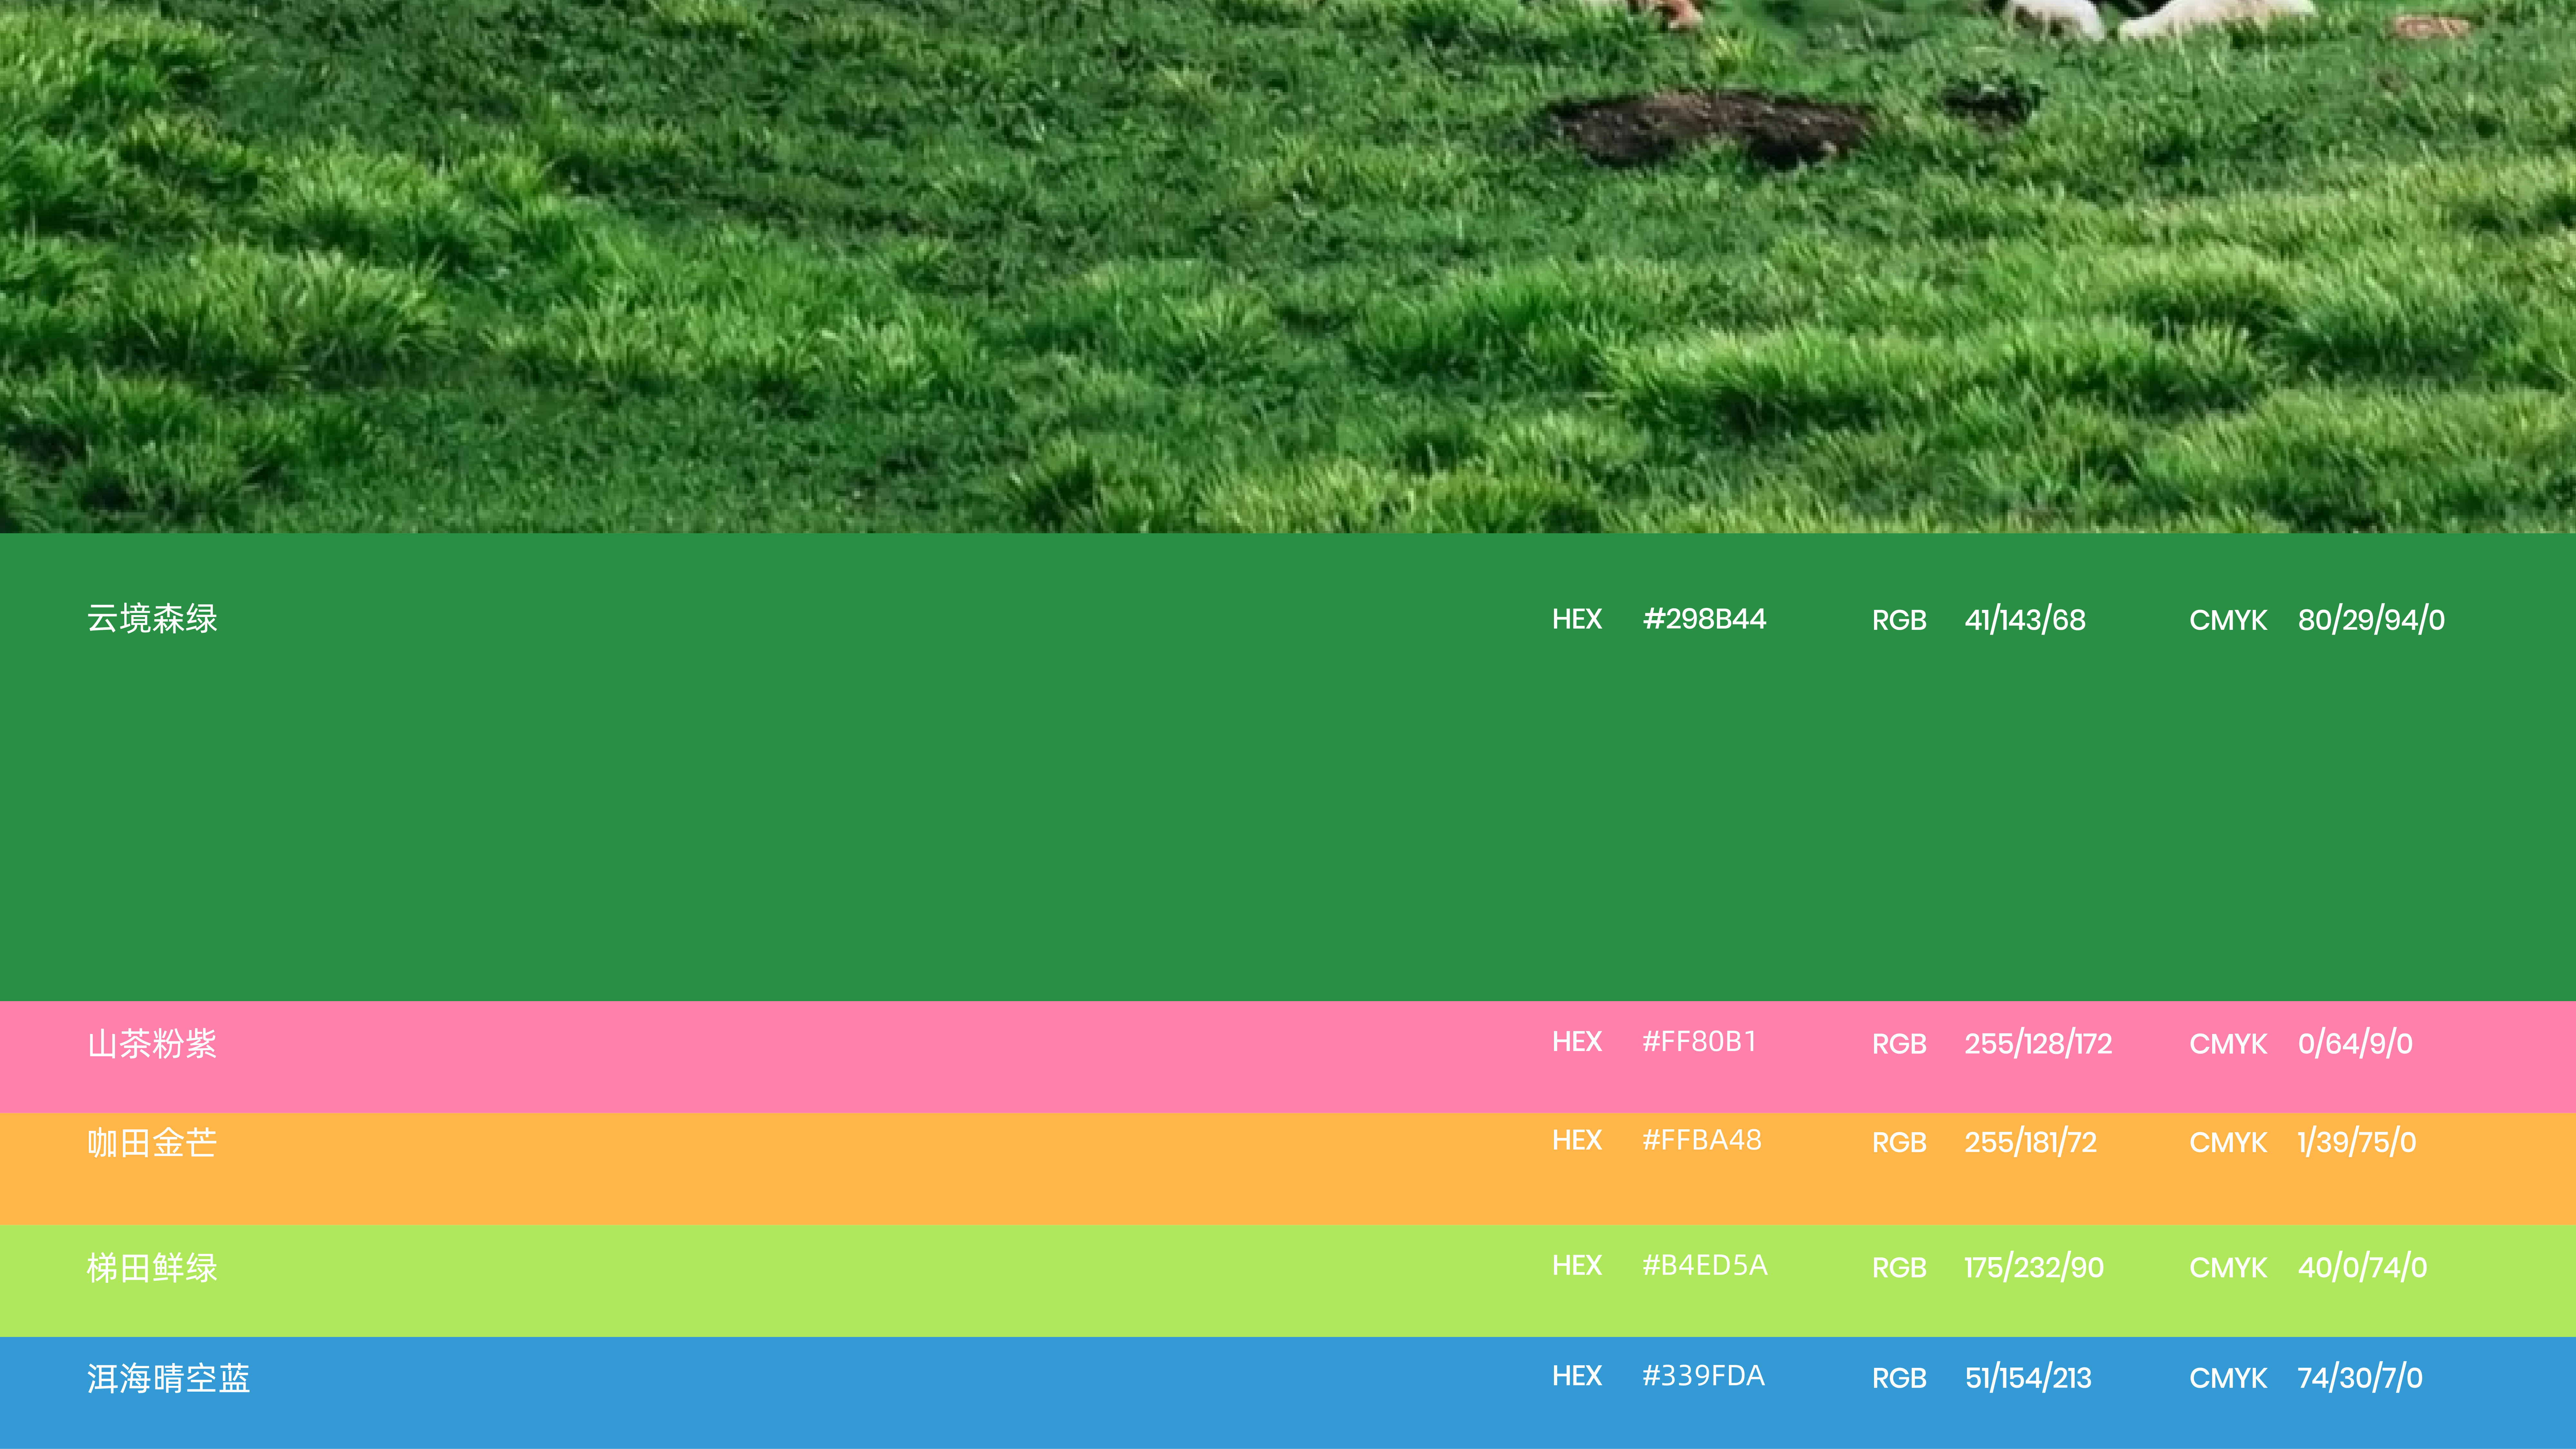The image size is (2576, 1449).
Task: Click the CMYK value 40/0/74/0
Action: tap(2362, 1267)
